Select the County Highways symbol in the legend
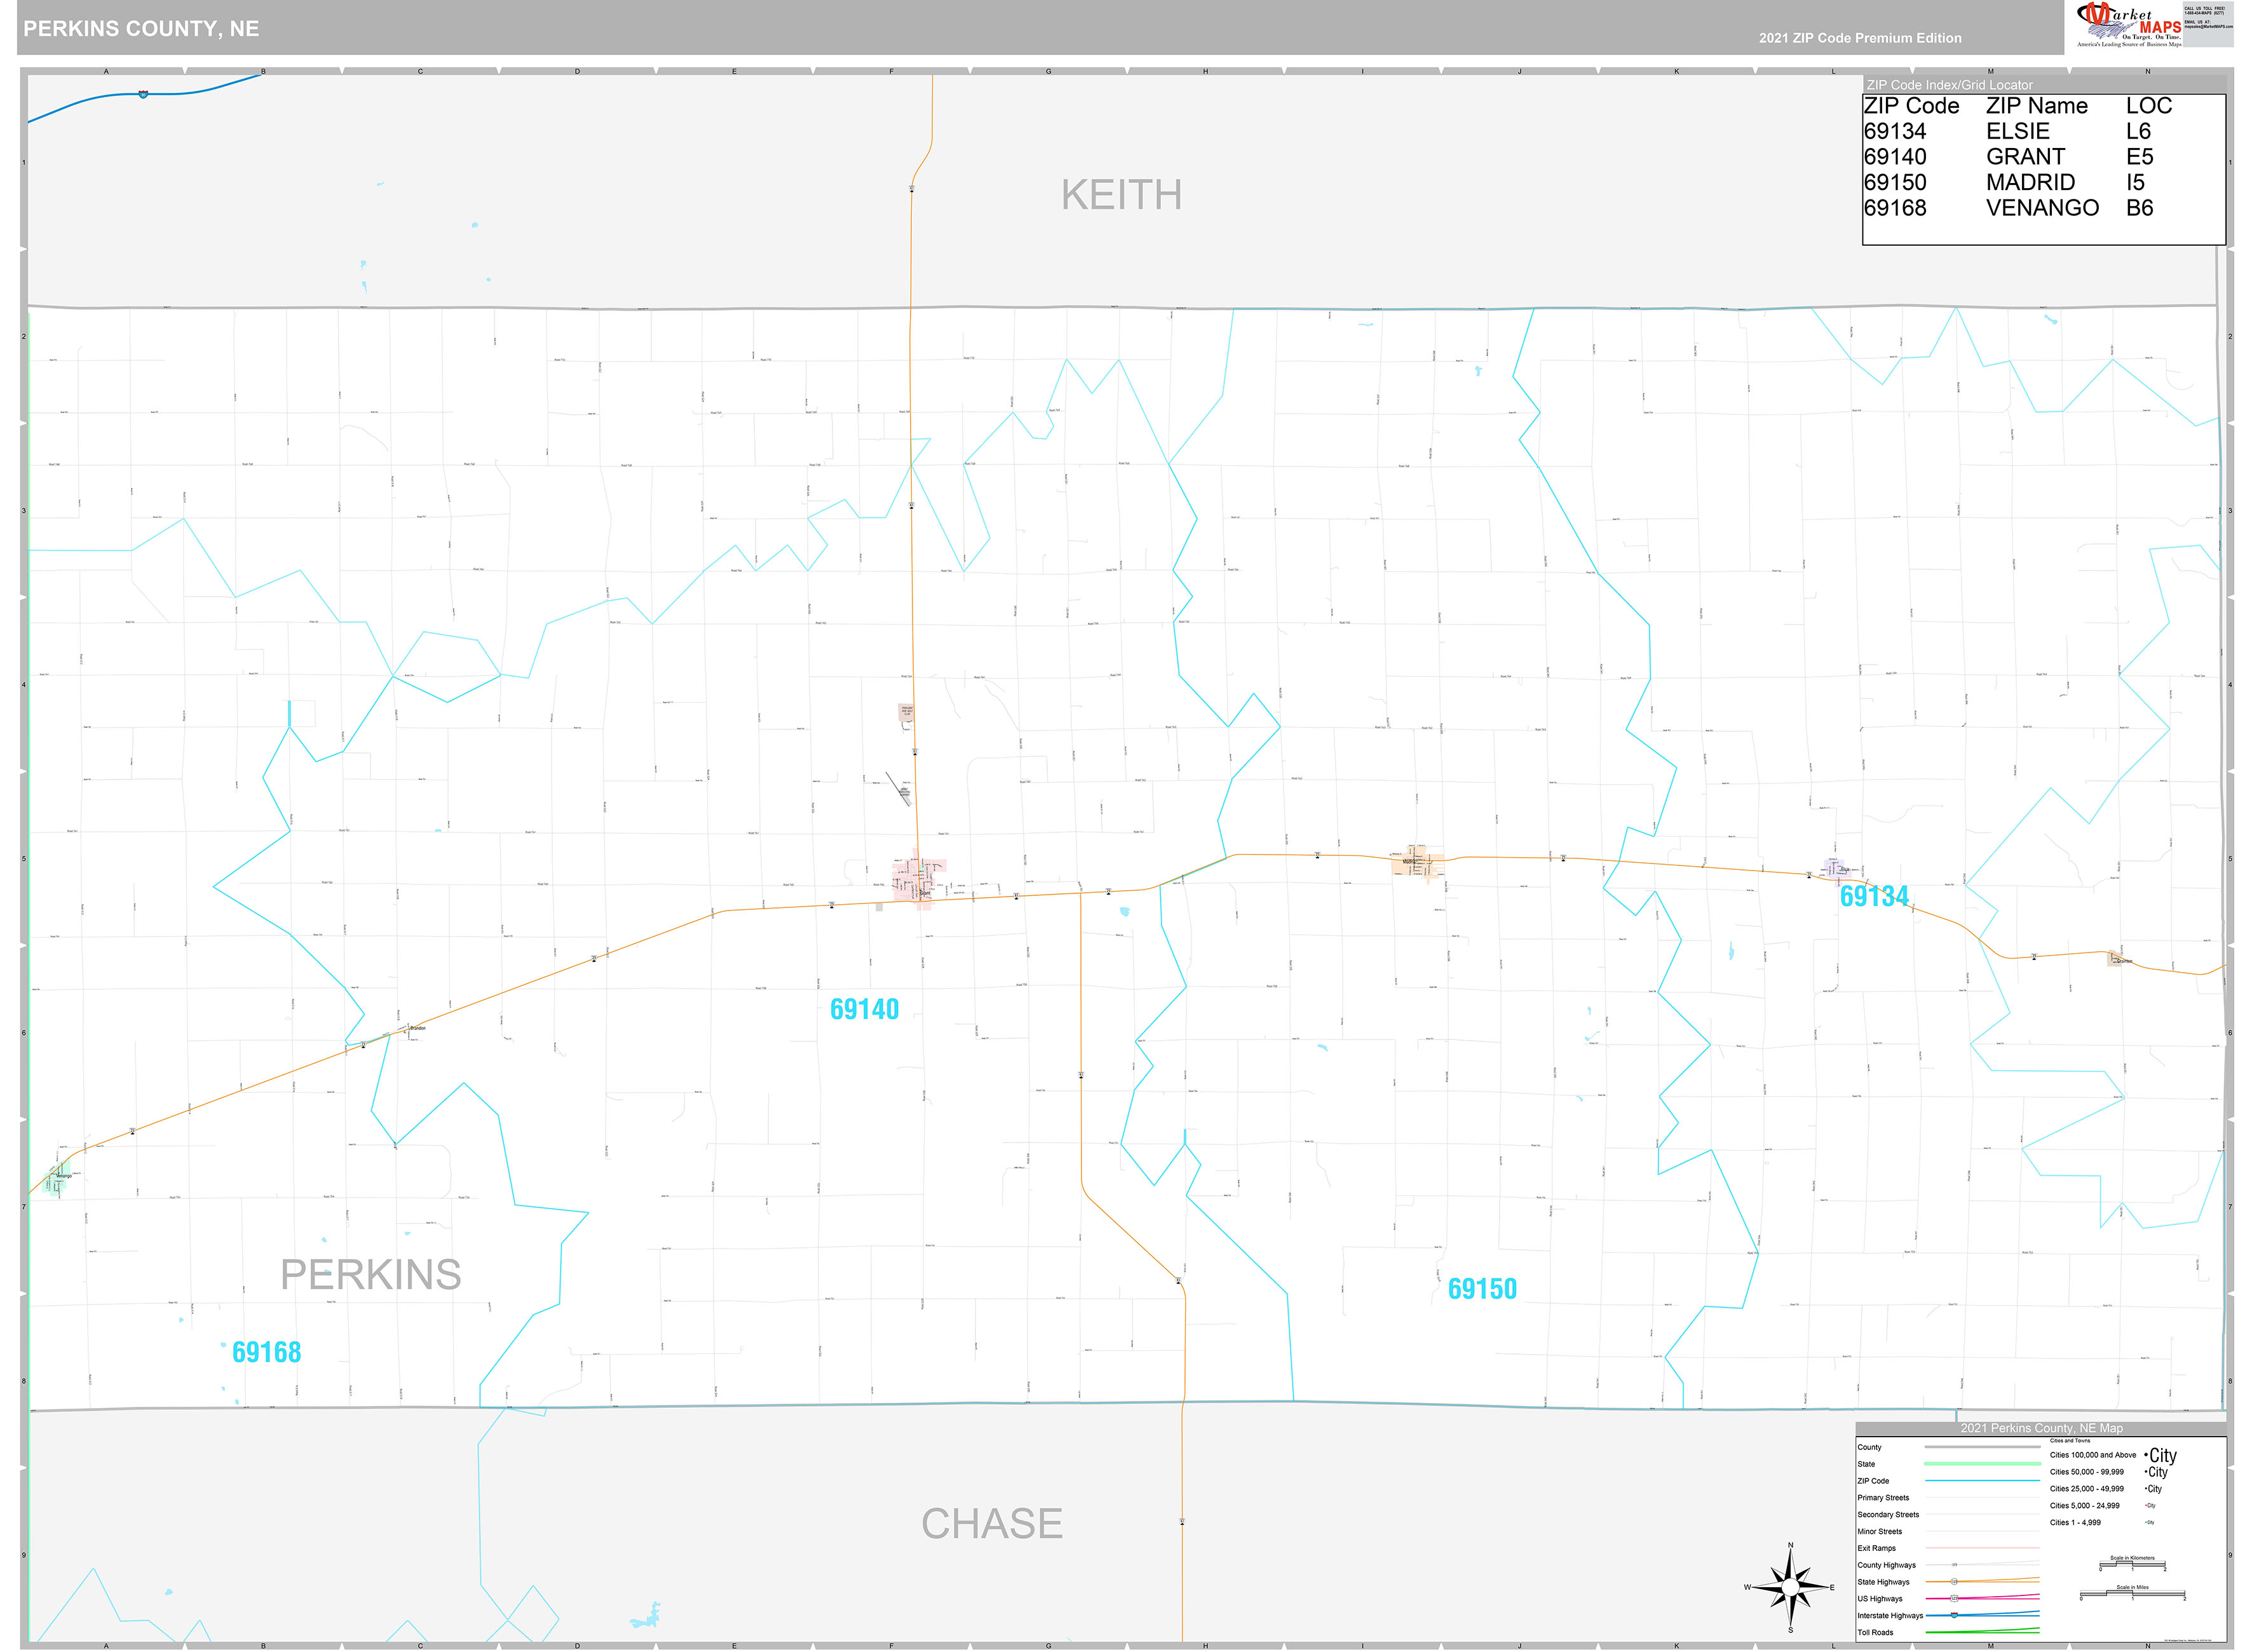The height and width of the screenshot is (1652, 2245). click(1954, 1564)
